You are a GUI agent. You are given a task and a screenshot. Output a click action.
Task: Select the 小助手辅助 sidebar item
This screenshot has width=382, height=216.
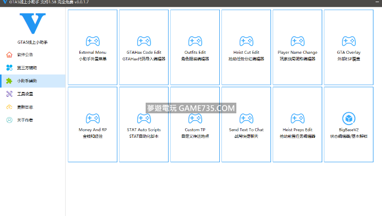[33, 81]
